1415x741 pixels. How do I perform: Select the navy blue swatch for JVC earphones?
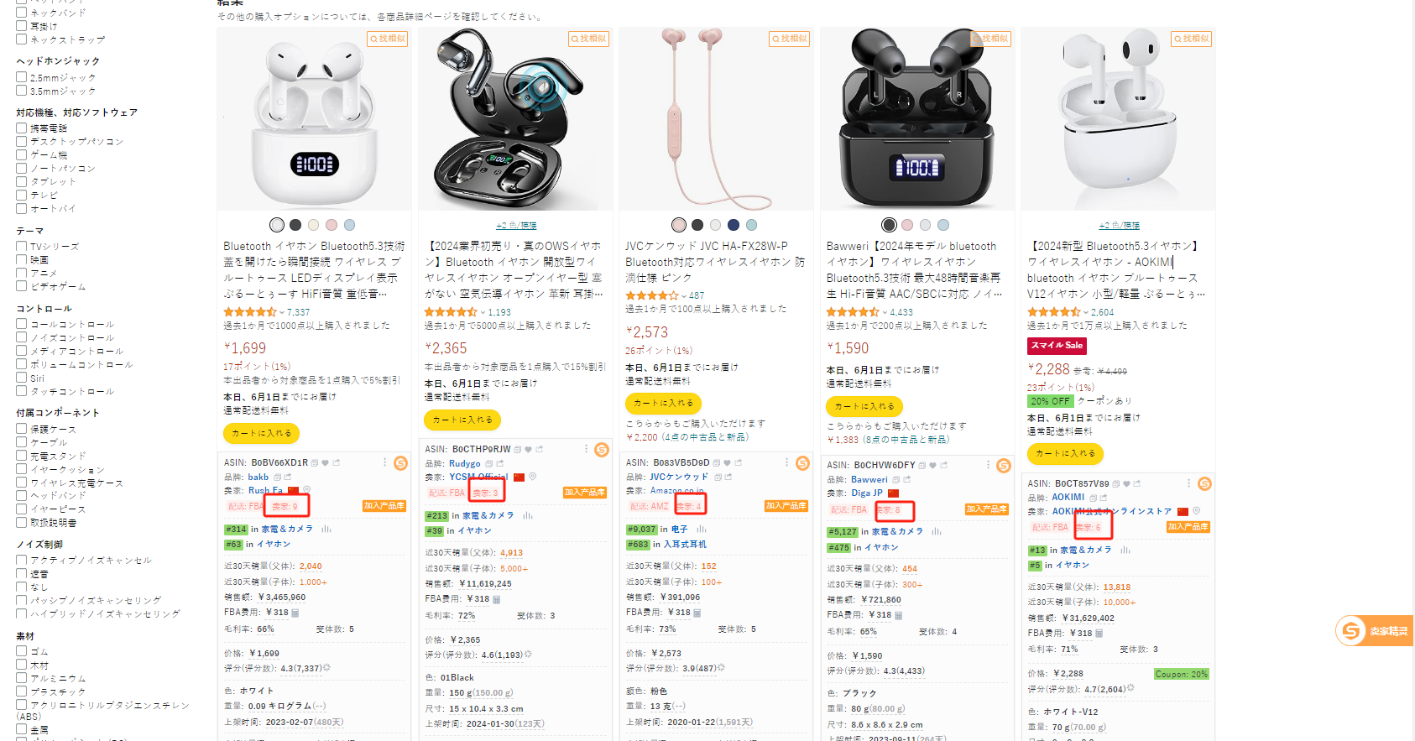734,225
